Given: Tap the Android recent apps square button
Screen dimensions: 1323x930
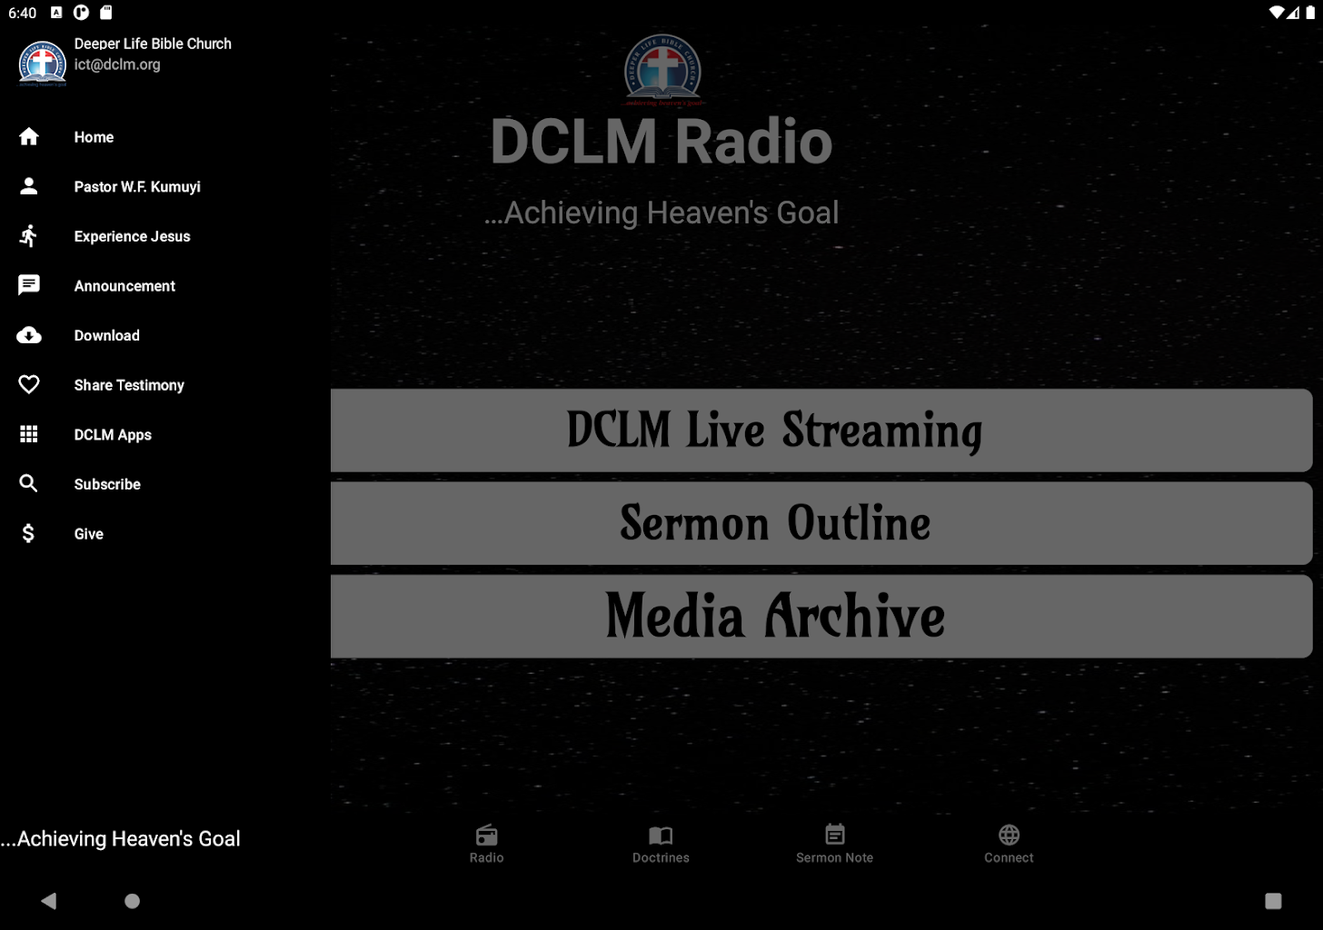Looking at the screenshot, I should [1273, 901].
